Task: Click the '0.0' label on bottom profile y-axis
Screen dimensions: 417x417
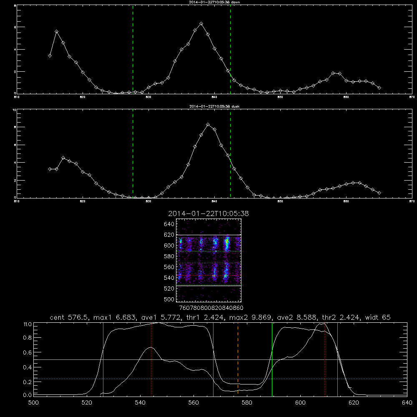Action: [x=28, y=395]
